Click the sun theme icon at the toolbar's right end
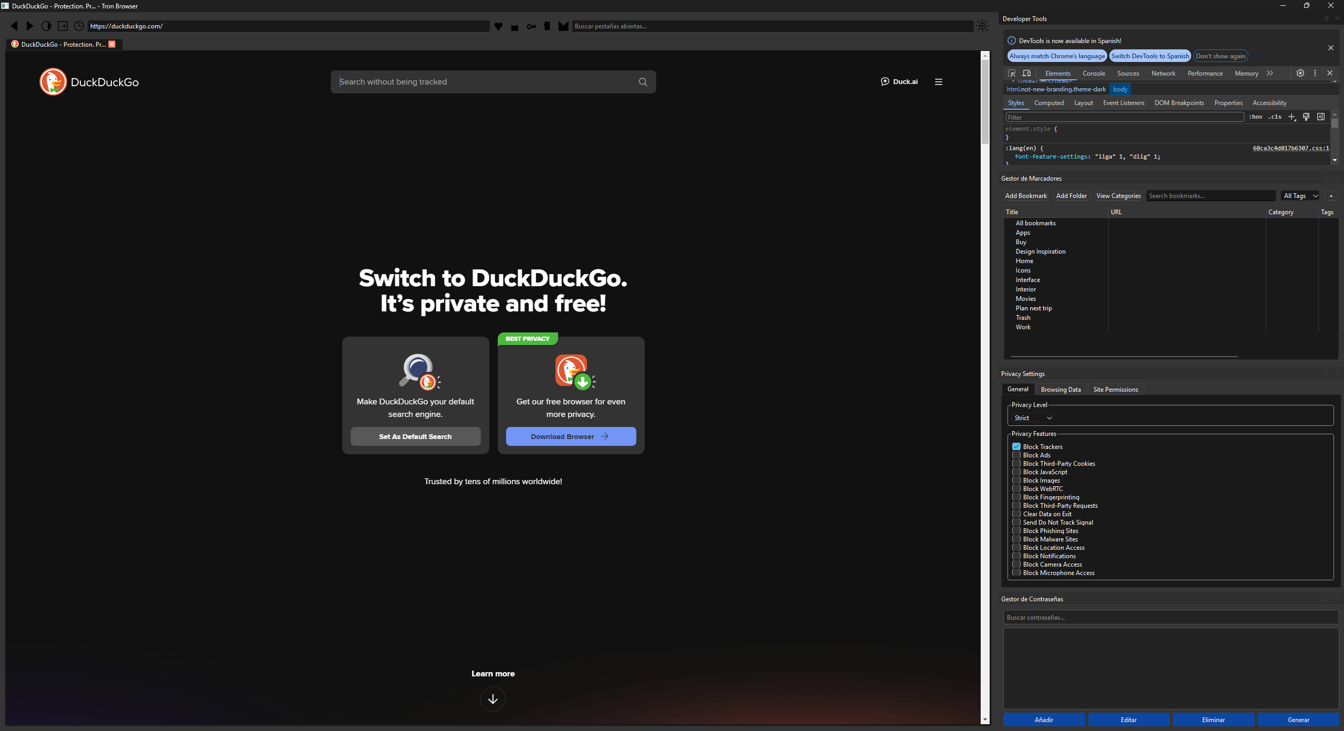 tap(982, 26)
